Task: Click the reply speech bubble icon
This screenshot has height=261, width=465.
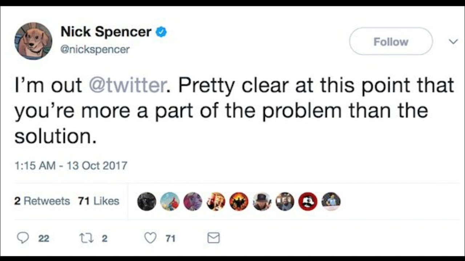Action: click(23, 238)
